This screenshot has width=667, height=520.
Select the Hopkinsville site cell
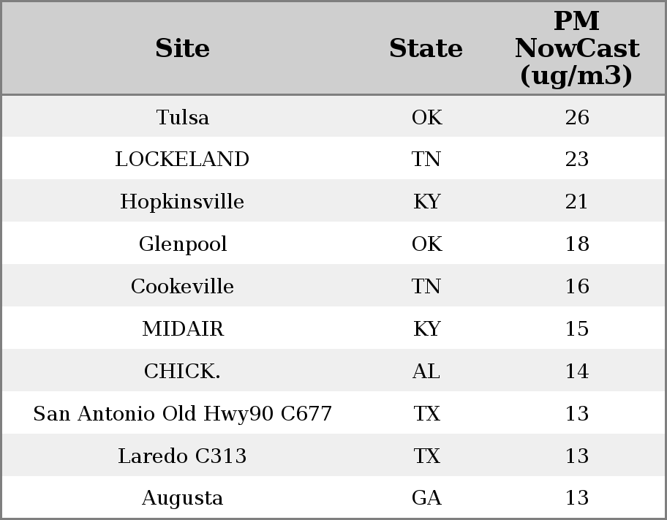[x=183, y=202]
